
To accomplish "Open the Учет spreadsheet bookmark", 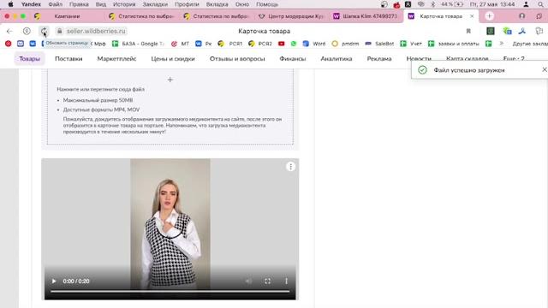I will (x=411, y=44).
